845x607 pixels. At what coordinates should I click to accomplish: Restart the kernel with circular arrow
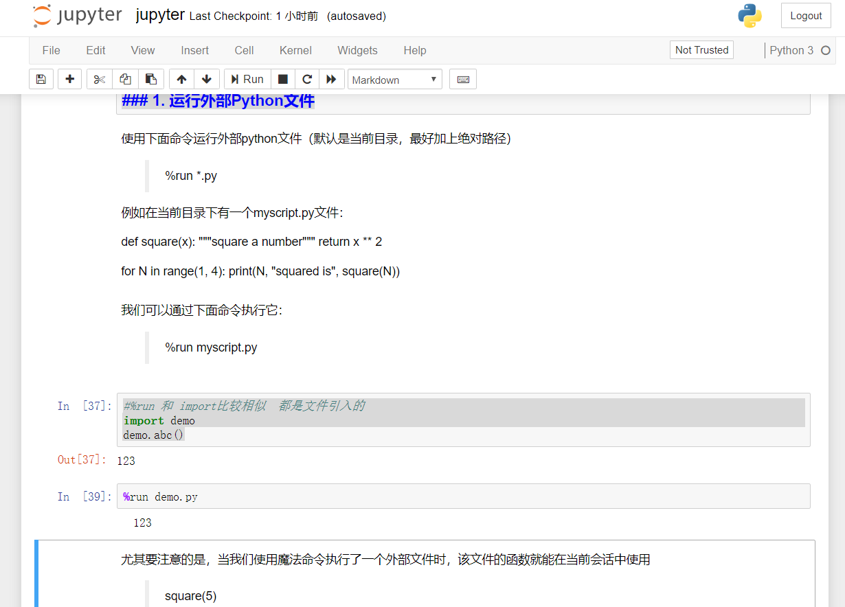click(307, 79)
